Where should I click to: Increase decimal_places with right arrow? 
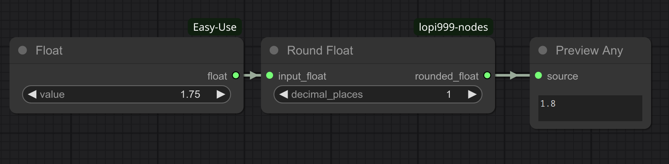[x=472, y=94]
